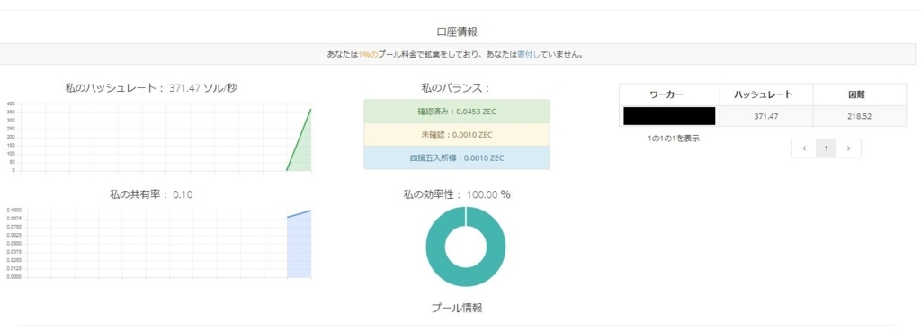921x332 pixels.
Task: Click the 私の効率性 100.00 % title
Action: pos(457,194)
